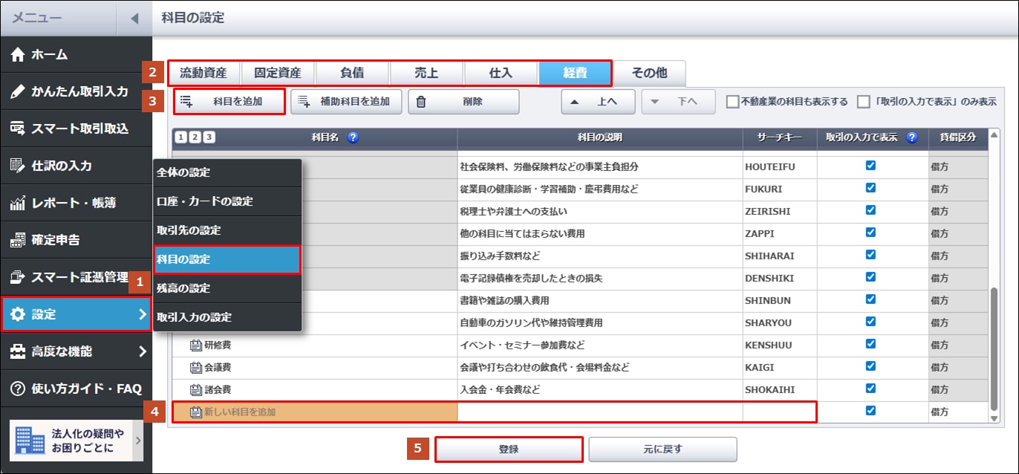Expand the 高度な機能 submenu
Viewport: 1019px width, 474px height.
pos(142,351)
